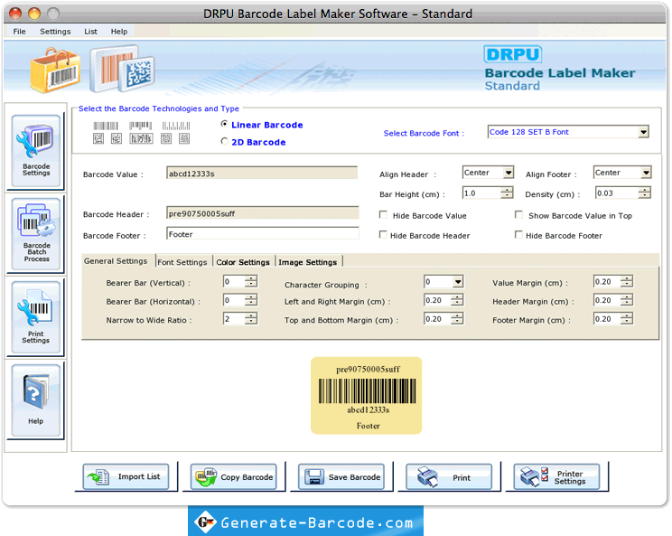672x536 pixels.
Task: Open Barcode Settings sidebar icon
Action: tap(36, 151)
